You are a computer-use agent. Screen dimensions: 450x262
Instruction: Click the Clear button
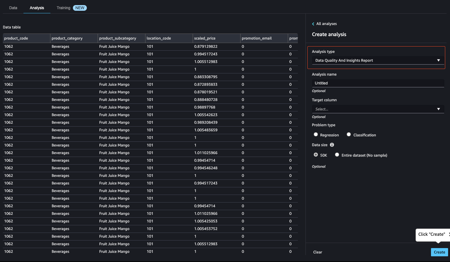[318, 252]
